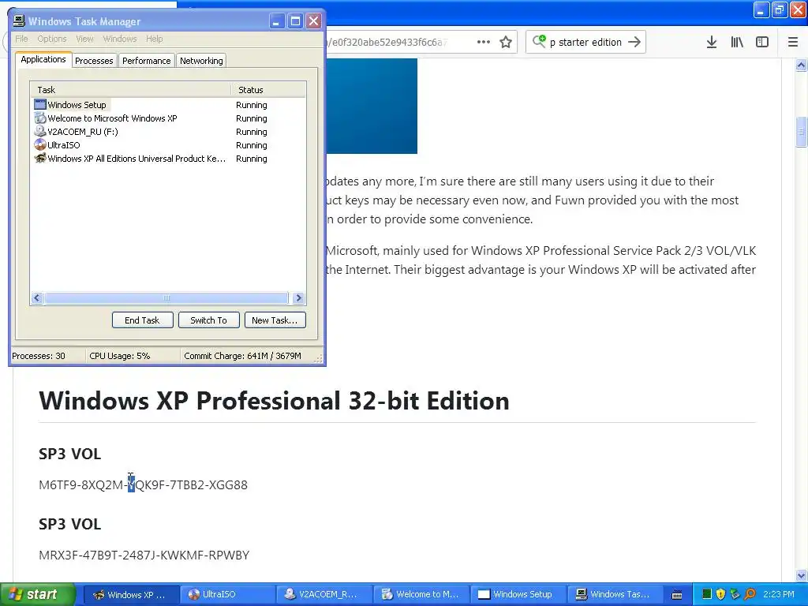Switch to the Processes tab
Screen dimensions: 808x606
point(94,61)
